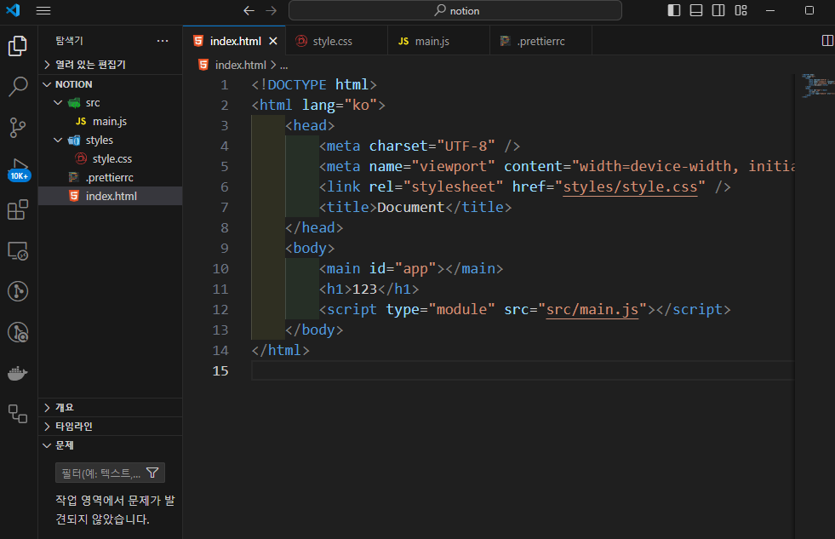Go forward with the right arrow

point(271,11)
